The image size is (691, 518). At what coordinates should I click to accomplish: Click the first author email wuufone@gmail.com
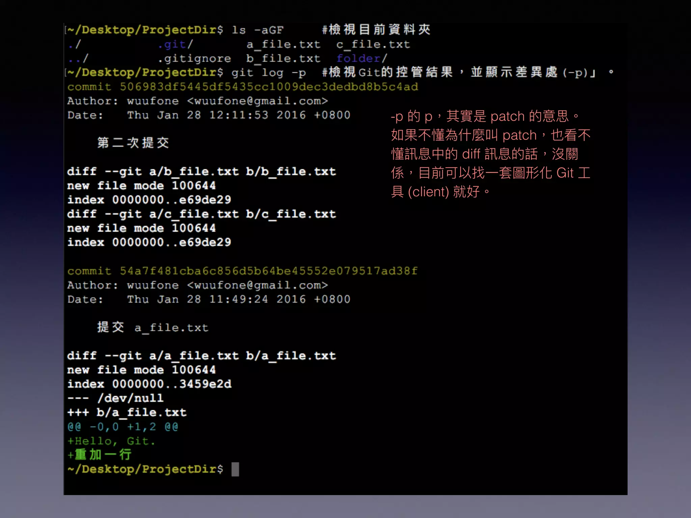click(257, 101)
